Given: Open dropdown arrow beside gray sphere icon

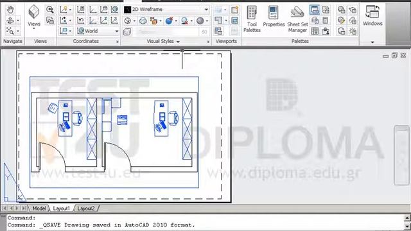Looking at the screenshot, I should [207, 21].
